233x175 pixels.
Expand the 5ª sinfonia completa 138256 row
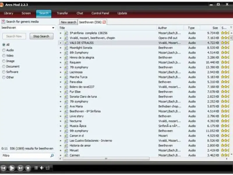pos(61,33)
